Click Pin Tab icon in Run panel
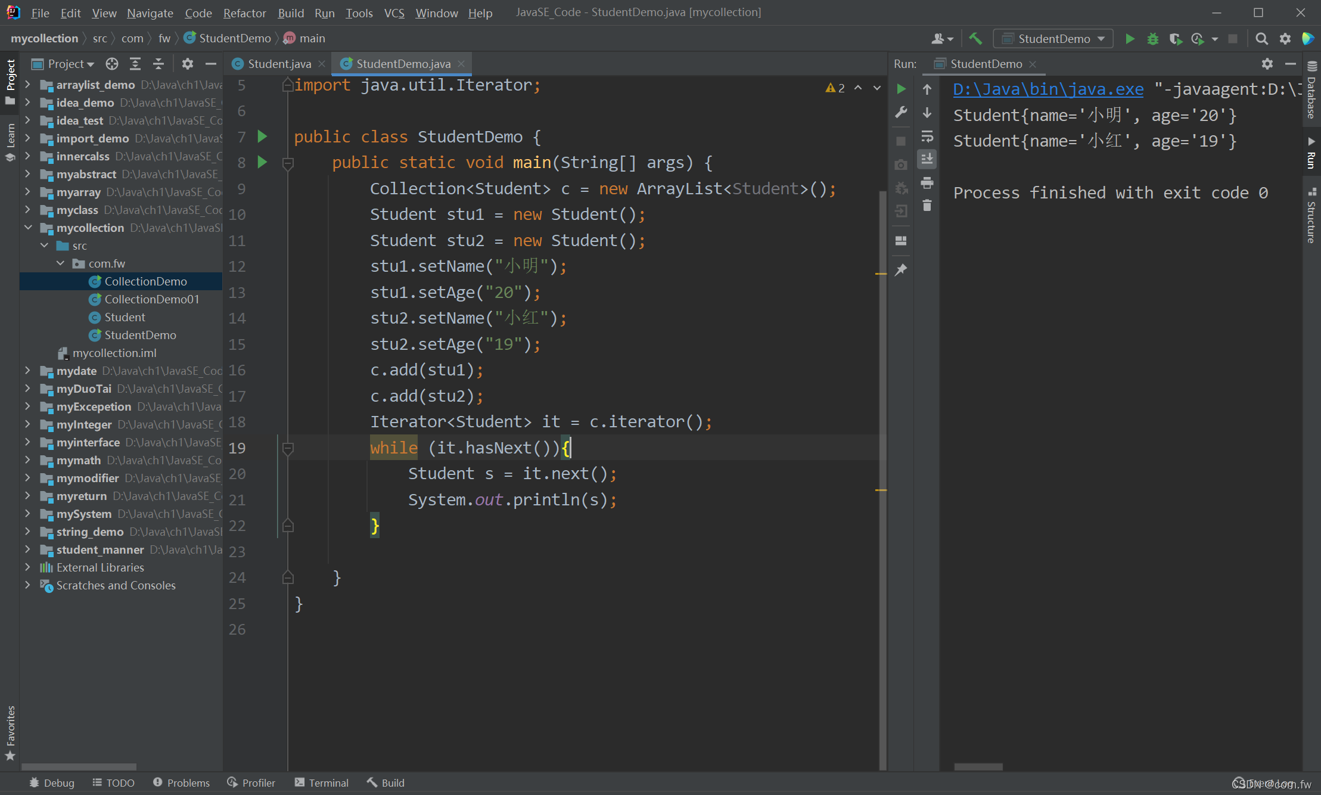The width and height of the screenshot is (1321, 795). click(902, 270)
